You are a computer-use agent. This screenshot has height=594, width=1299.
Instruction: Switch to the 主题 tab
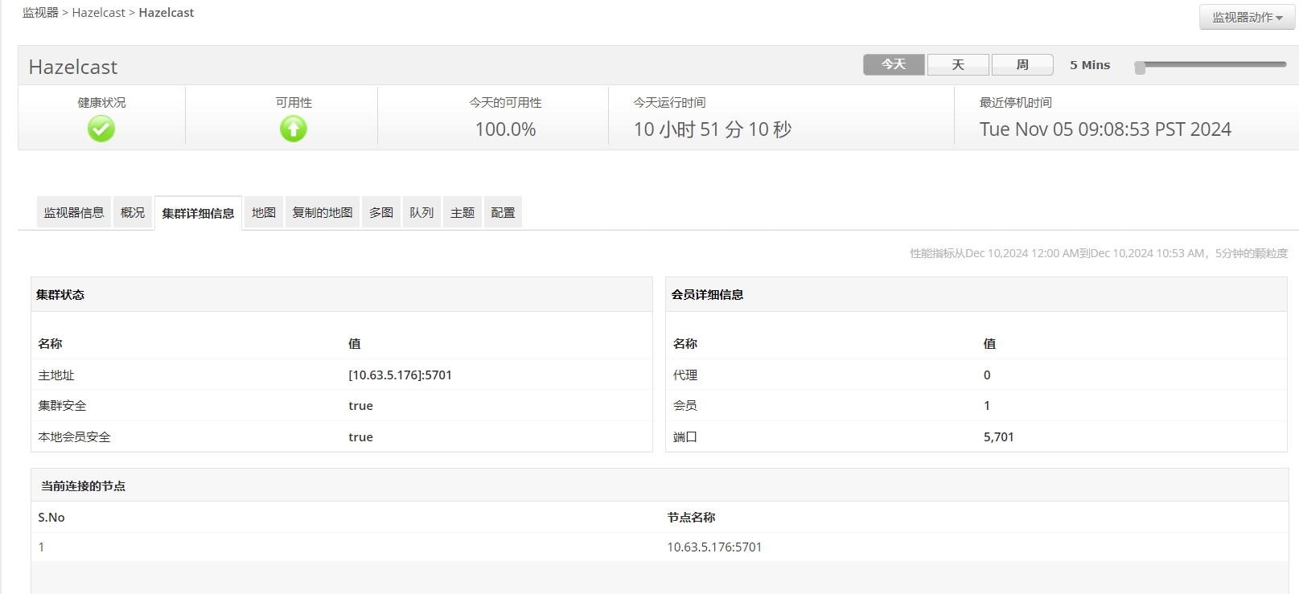(462, 212)
